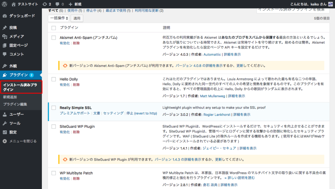This screenshot has height=189, width=335.
Task: Filter plugins by 使用中 (1)
Action: click(x=75, y=10)
